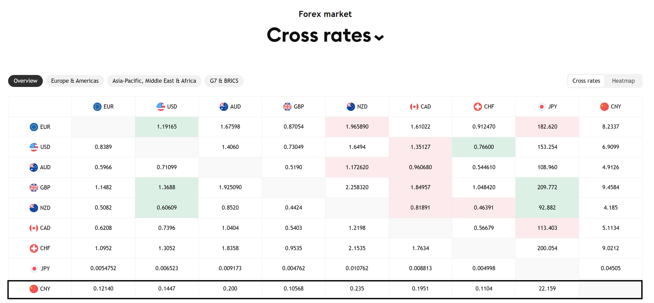654x303 pixels.
Task: Click the USD/CHF rate 0.76600 green cell
Action: tap(484, 147)
